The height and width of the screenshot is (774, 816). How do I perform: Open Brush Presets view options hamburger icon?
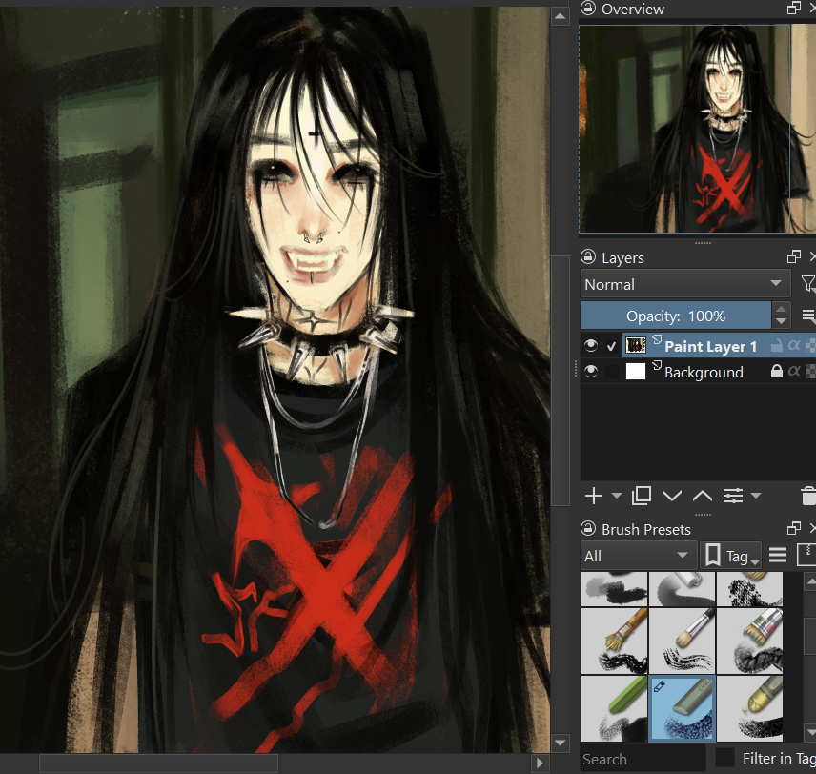(x=778, y=555)
